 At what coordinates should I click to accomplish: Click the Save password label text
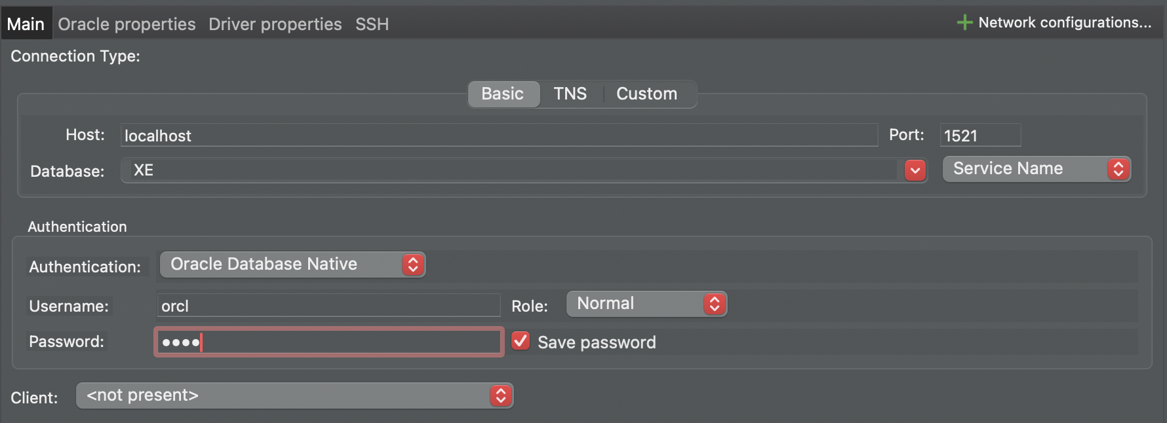coord(597,342)
